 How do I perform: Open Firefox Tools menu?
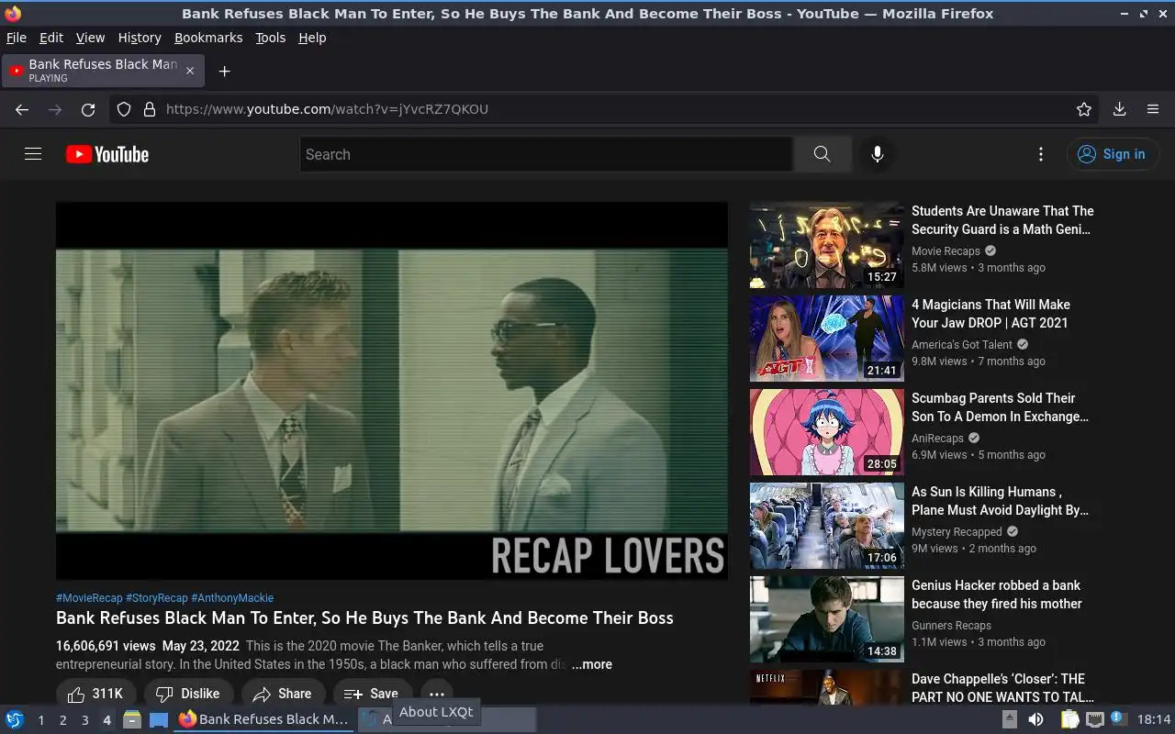(270, 38)
